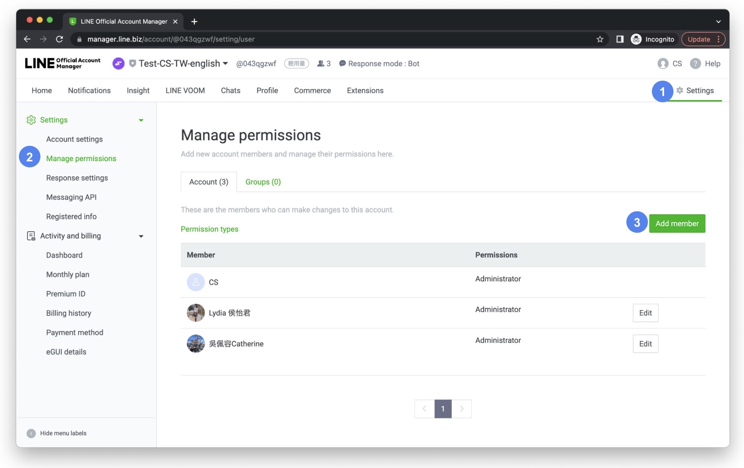Collapse the Activity and billing section
This screenshot has height=468, width=744.
click(141, 236)
